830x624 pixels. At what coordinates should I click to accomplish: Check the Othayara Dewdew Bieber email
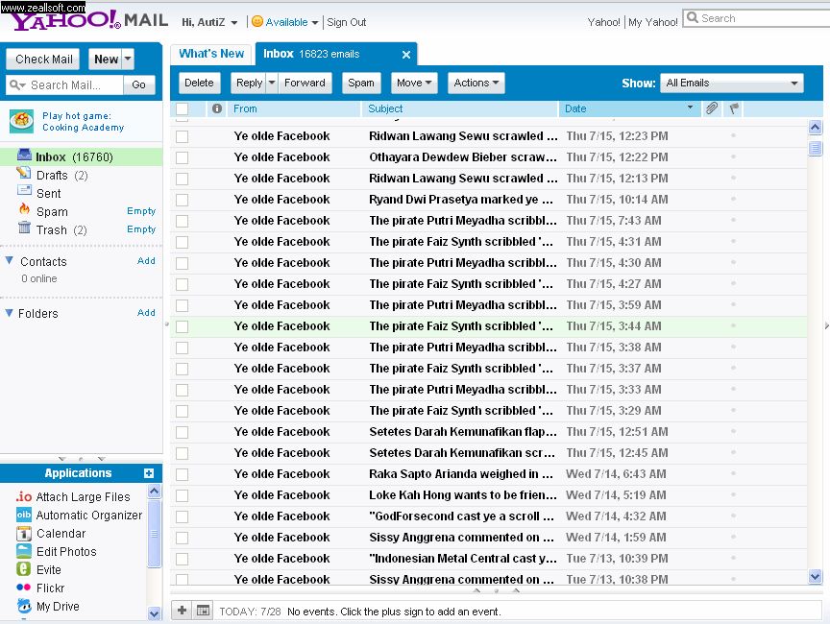tap(183, 157)
